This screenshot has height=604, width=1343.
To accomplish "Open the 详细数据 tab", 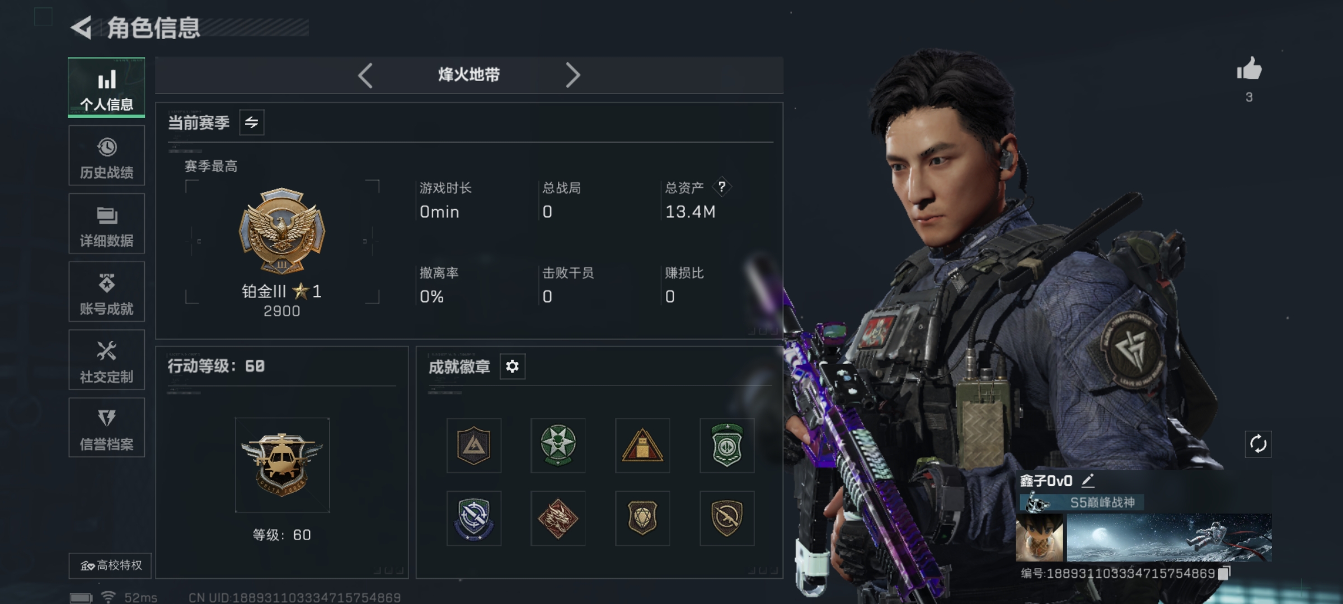I will pyautogui.click(x=106, y=224).
